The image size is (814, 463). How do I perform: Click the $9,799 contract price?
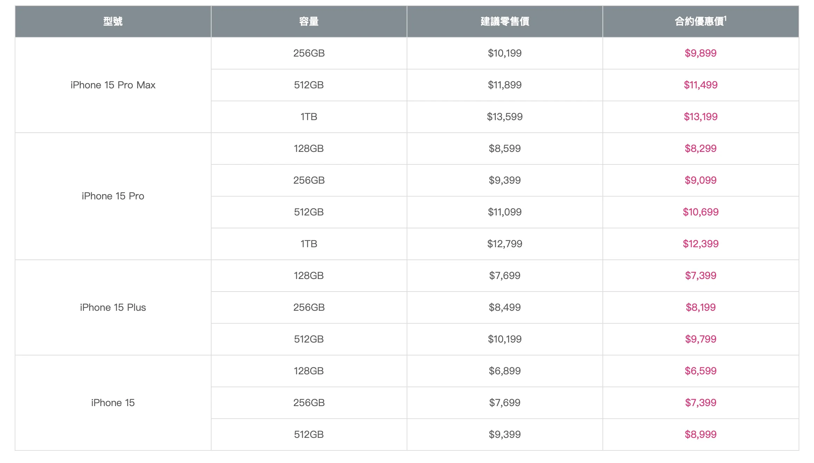[x=700, y=339]
